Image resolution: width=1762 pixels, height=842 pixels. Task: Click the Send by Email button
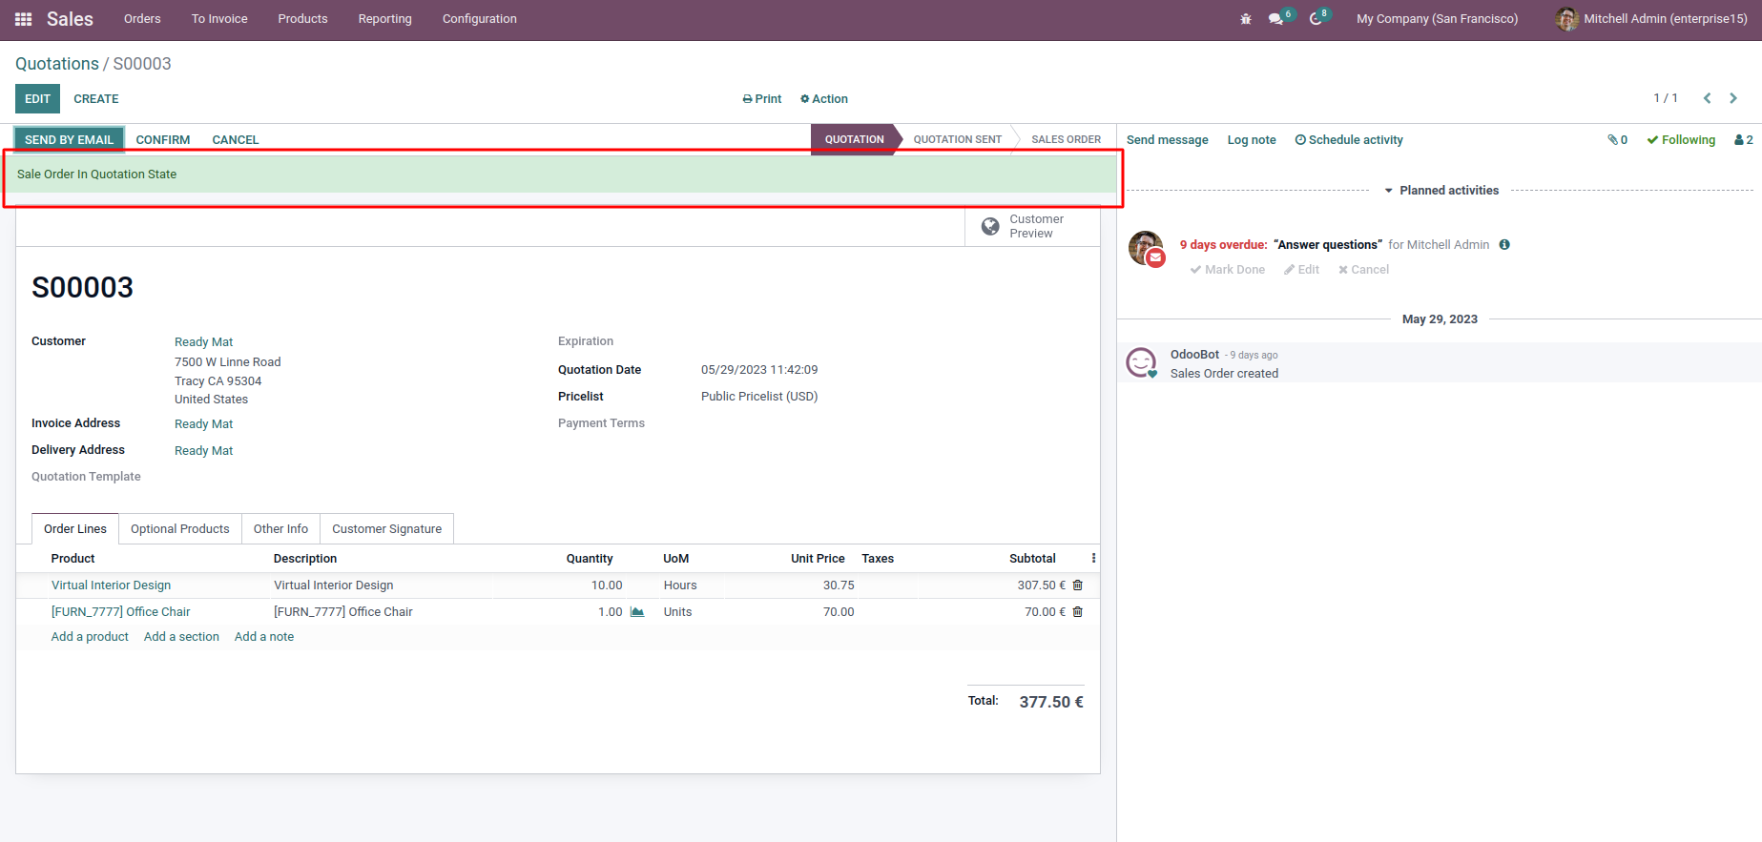click(x=69, y=140)
